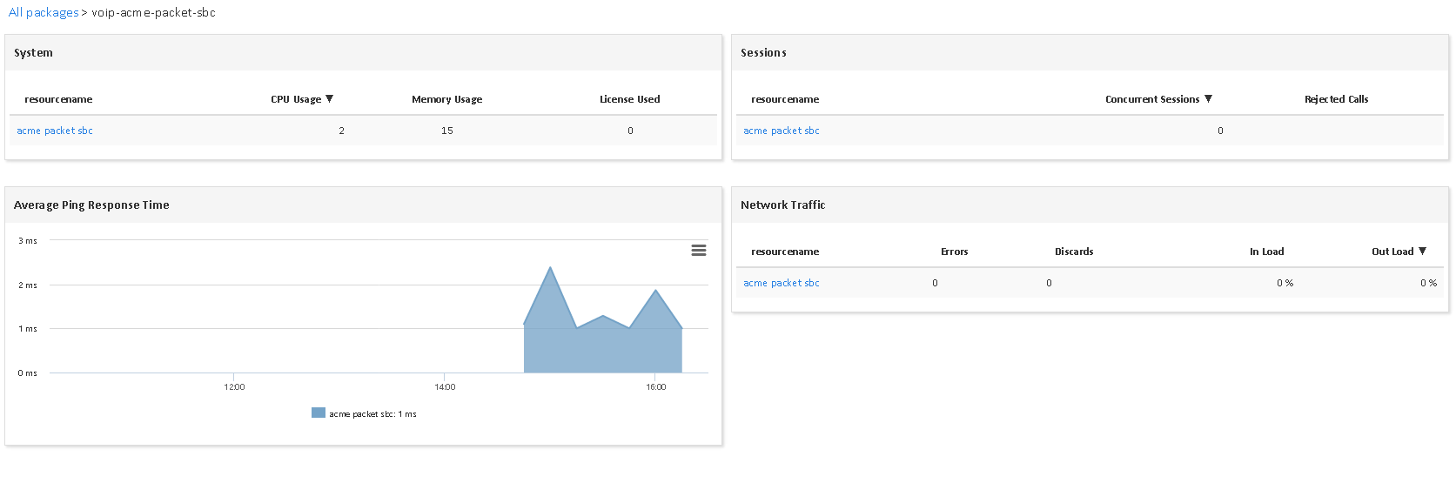Viewport: 1456px width, 490px height.
Task: Sort Network Traffic by Errors column
Action: (x=954, y=252)
